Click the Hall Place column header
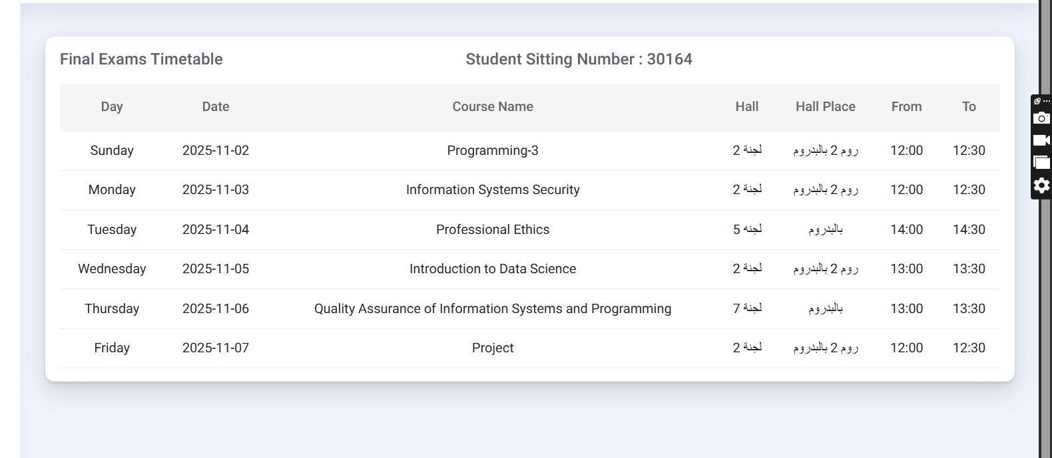 [825, 107]
